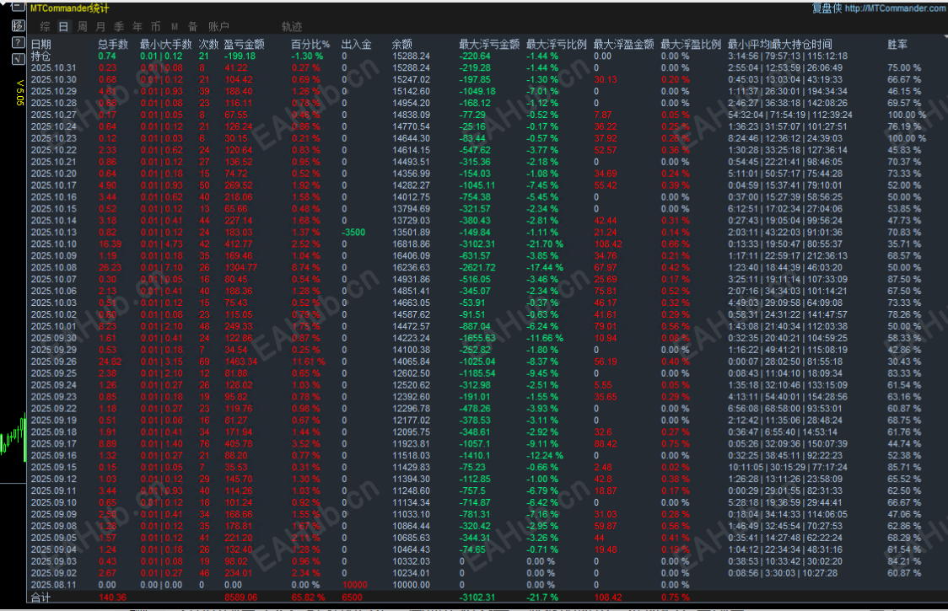Viewport: 948px width, 611px height.
Task: Switch to the 轨迹 track tab
Action: (292, 27)
